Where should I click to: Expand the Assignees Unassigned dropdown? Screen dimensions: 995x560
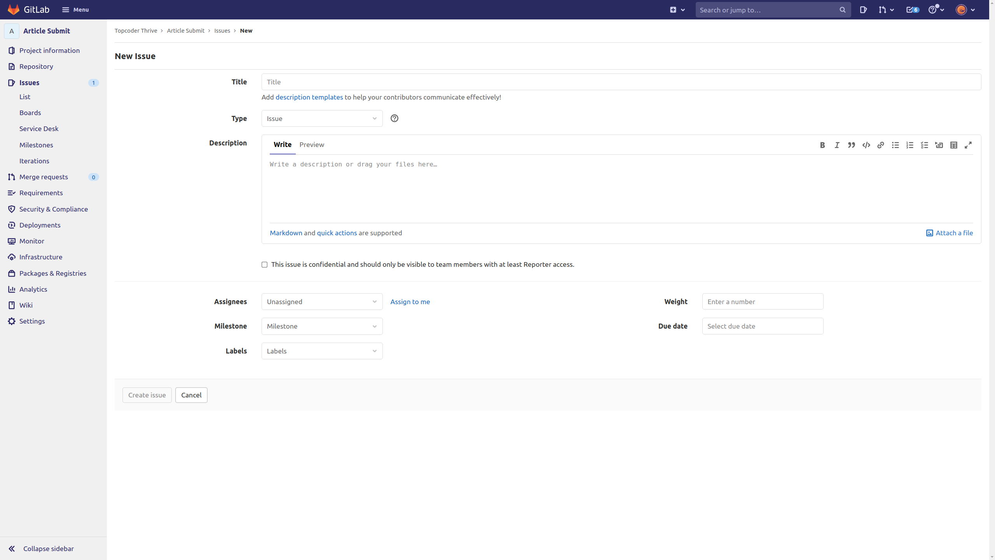[322, 302]
